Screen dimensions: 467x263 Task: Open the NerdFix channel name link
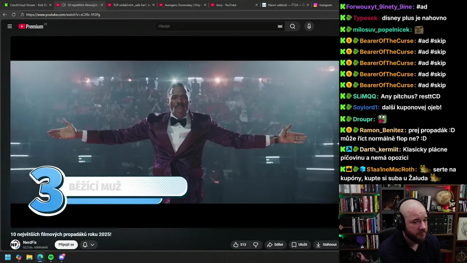pos(30,243)
